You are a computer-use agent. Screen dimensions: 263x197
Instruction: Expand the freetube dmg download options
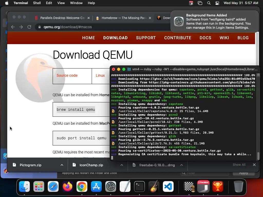coord(182,165)
